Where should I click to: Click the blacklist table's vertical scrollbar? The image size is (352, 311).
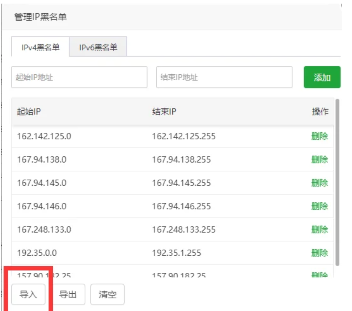[337, 180]
